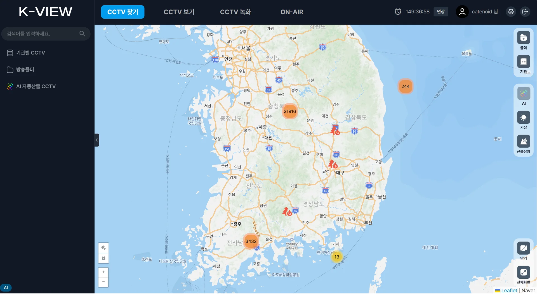Collapse the left sidebar with arrow handle
Screen dimensions: 537x294
(x=97, y=140)
